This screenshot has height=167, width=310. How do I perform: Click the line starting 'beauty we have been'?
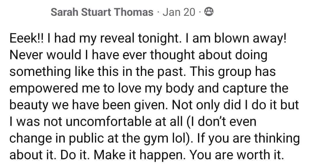coord(154,105)
